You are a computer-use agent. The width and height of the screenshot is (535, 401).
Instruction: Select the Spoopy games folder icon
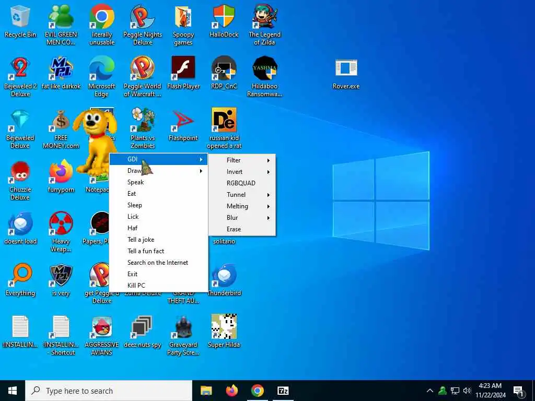click(183, 17)
